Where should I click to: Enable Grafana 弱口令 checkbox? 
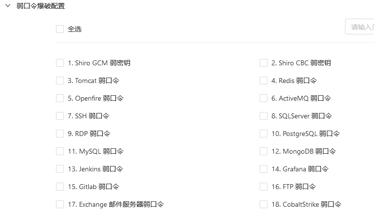(x=264, y=169)
